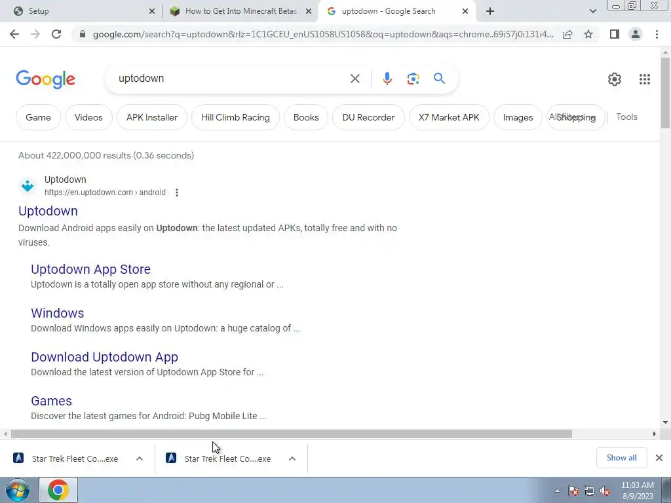This screenshot has height=503, width=671.
Task: Open the main Uptodown result link
Action: [x=48, y=211]
